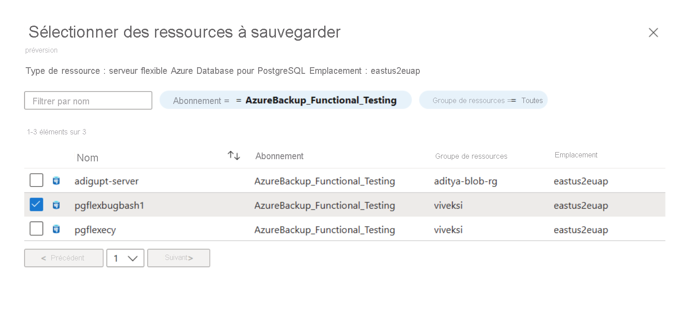Tick the checkbox for pgflexecy

36,229
